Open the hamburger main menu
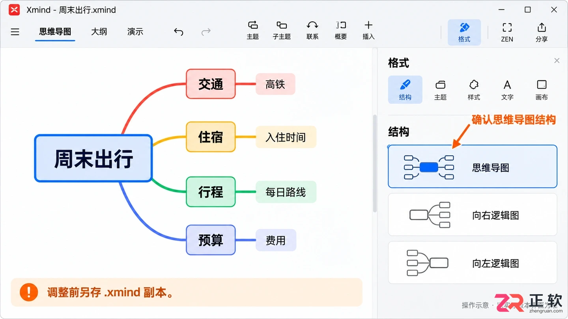The height and width of the screenshot is (319, 568). [15, 32]
